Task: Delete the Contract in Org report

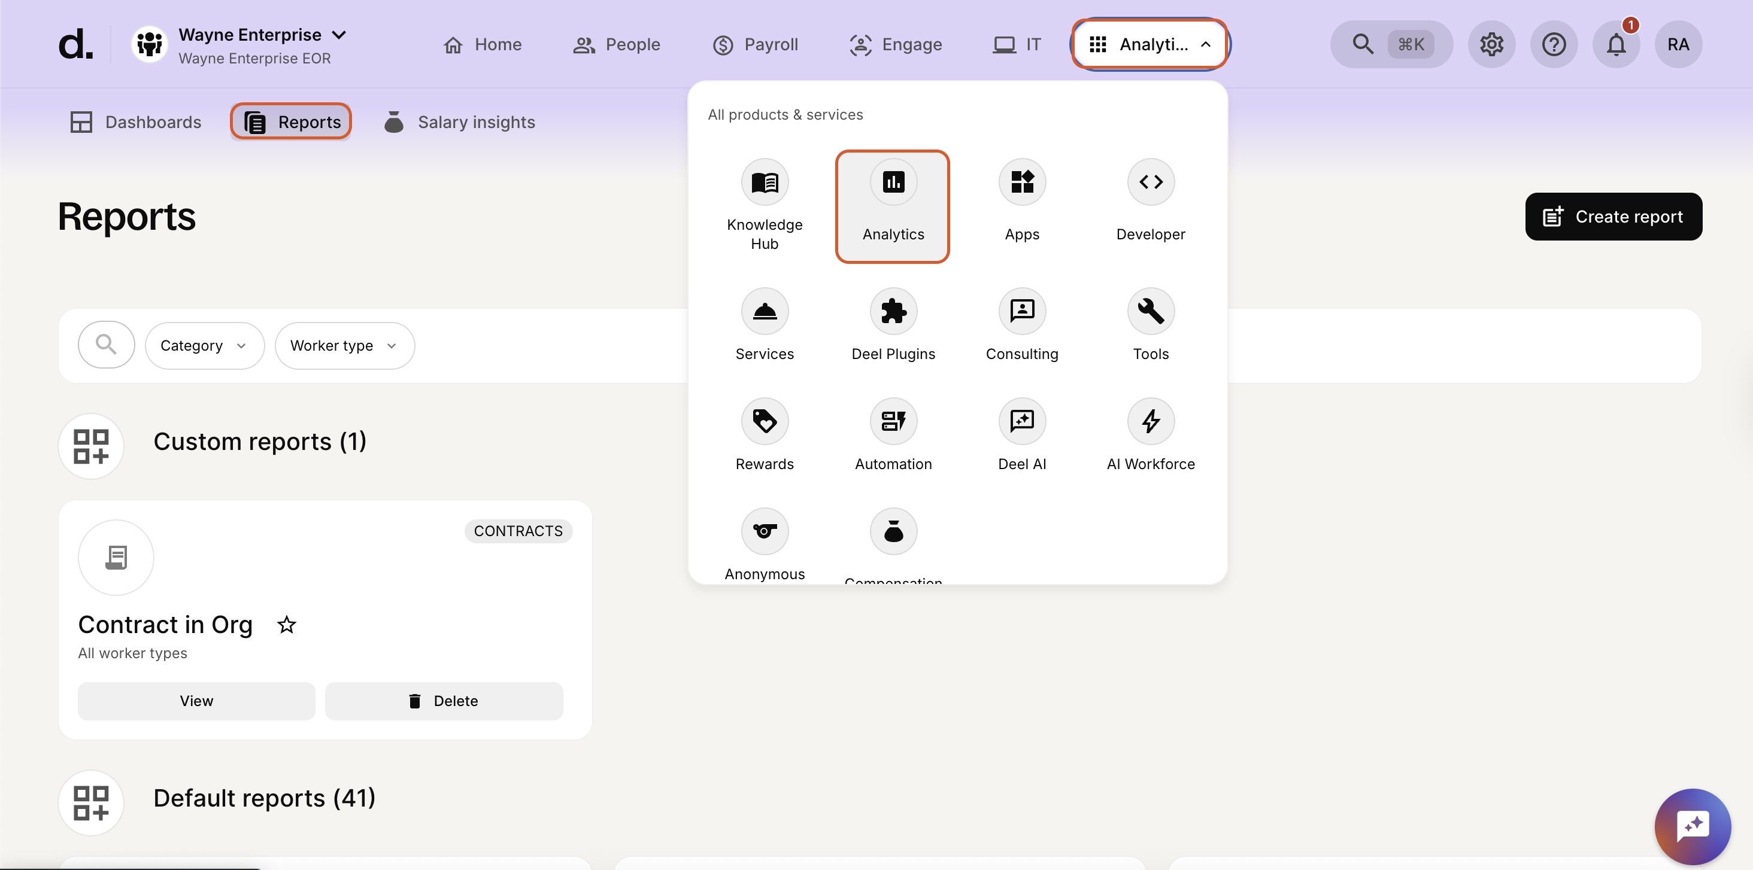Action: coord(444,701)
